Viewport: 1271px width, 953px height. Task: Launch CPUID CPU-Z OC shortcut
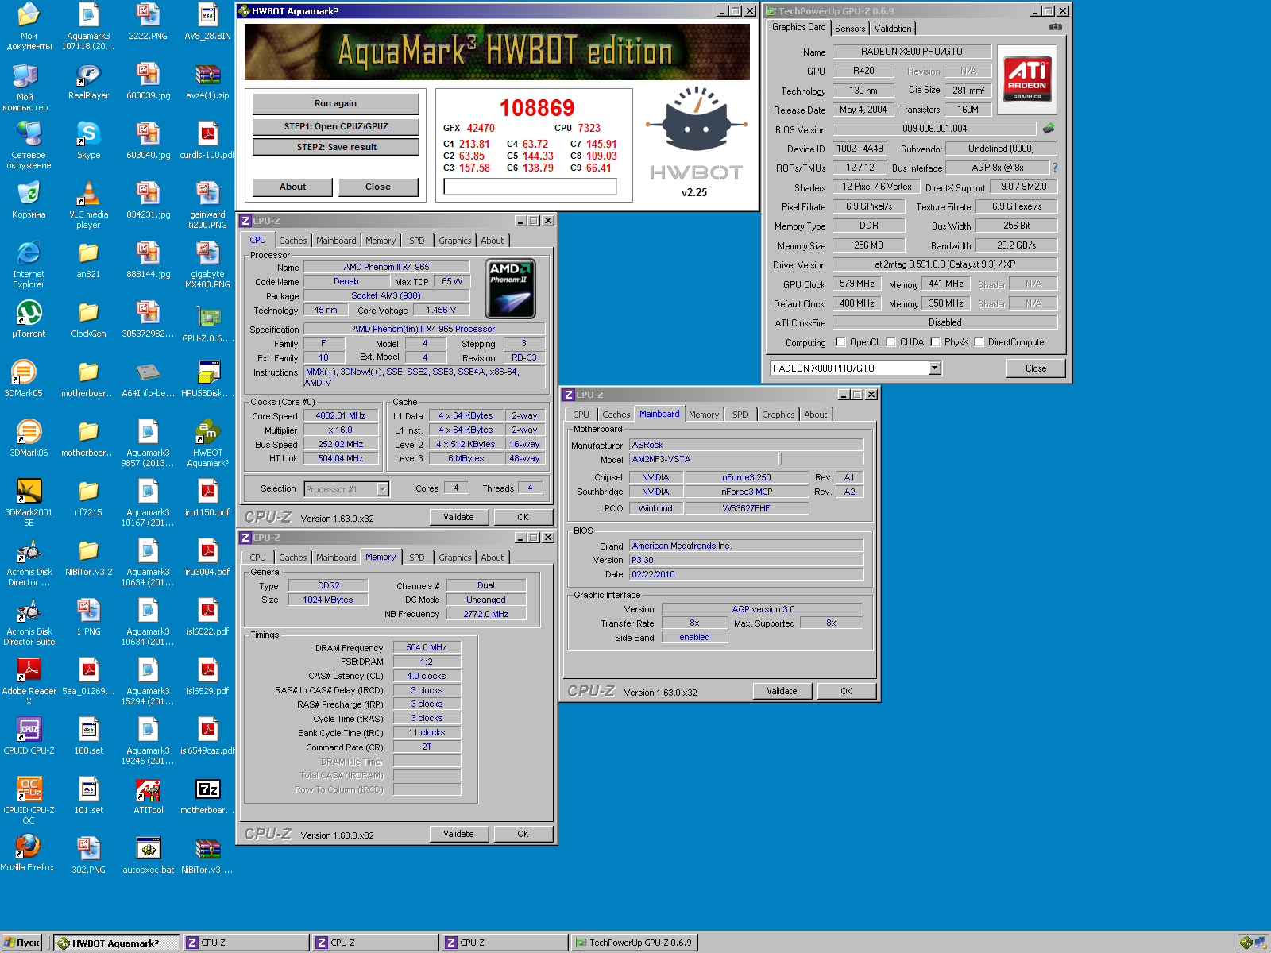[x=29, y=789]
